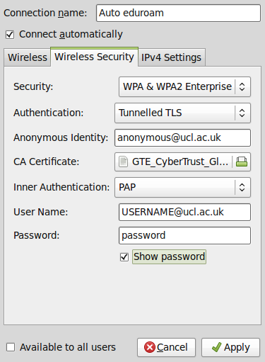
Task: Select the Wireless Security tab
Action: click(x=94, y=57)
